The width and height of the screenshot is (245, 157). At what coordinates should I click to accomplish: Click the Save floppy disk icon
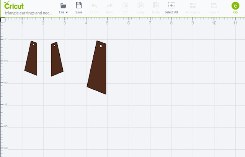pyautogui.click(x=79, y=5)
